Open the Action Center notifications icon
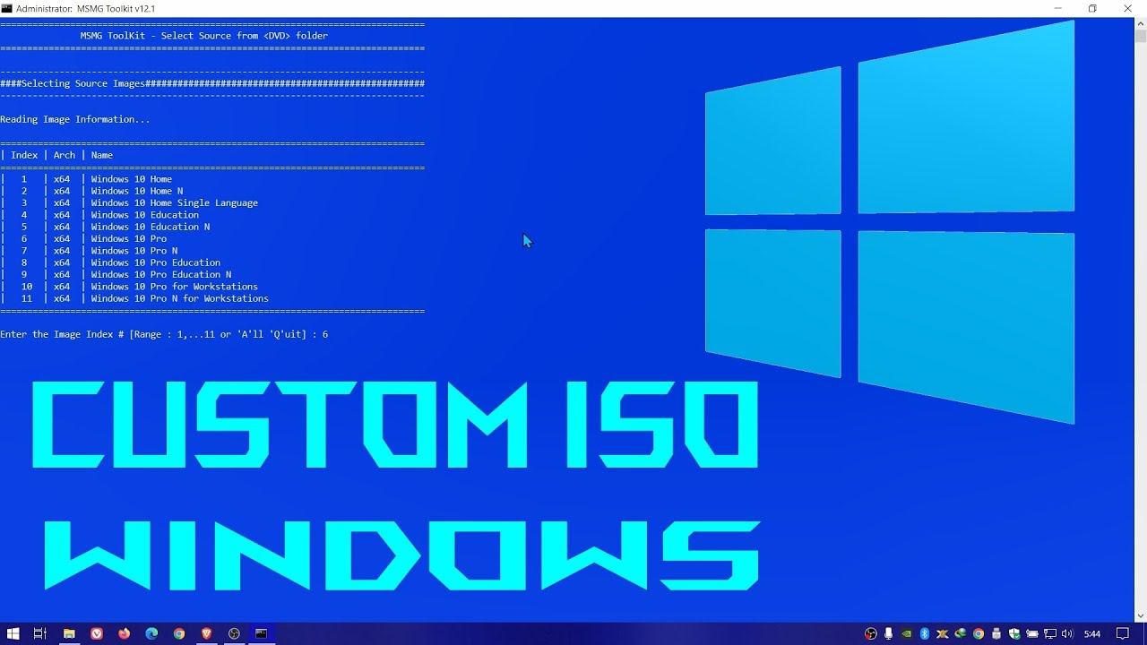The width and height of the screenshot is (1147, 645). (1122, 633)
